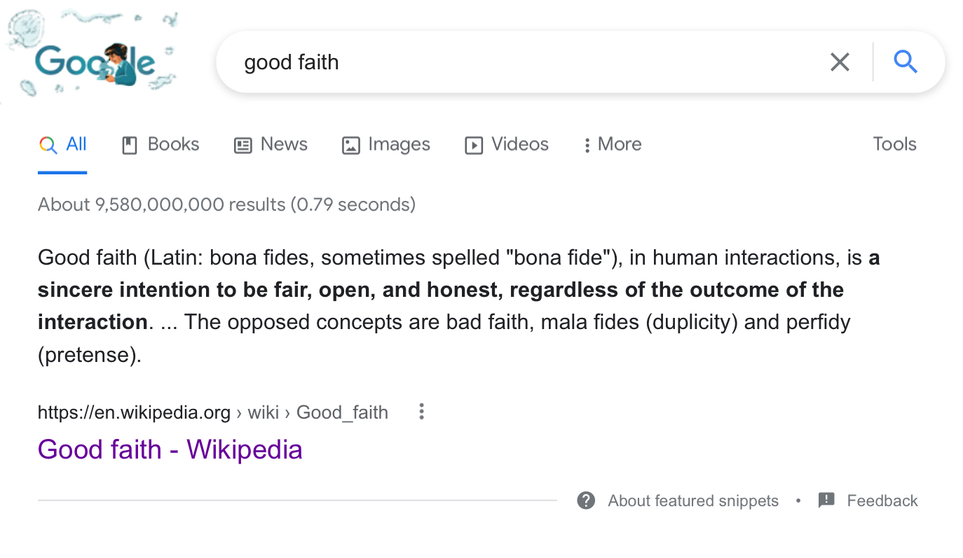Open the Good faith - Wikipedia link
Image resolution: width=963 pixels, height=558 pixels.
point(170,449)
